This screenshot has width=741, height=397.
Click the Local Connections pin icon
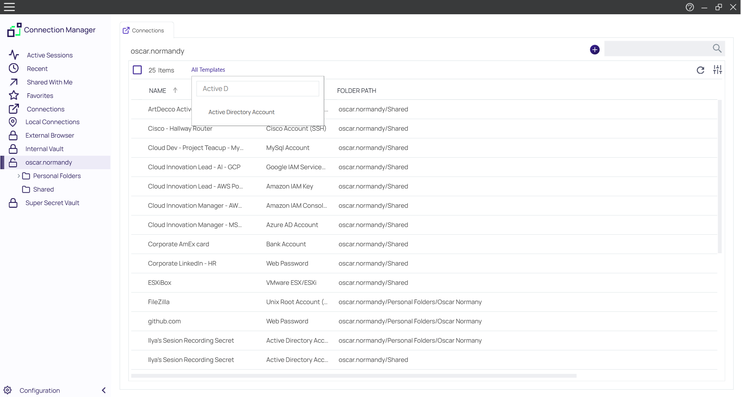point(13,122)
